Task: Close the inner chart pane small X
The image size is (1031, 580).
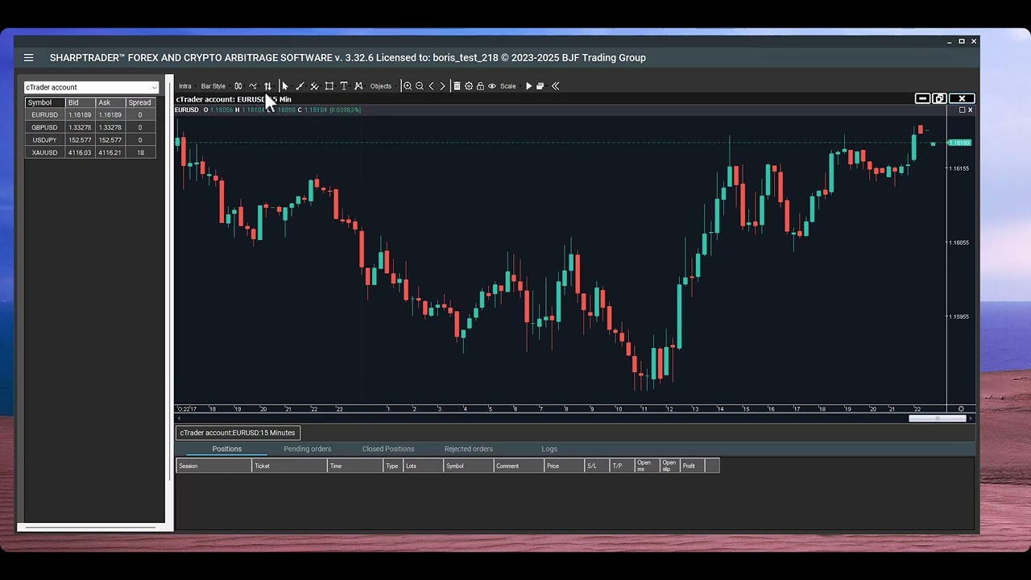Action: pyautogui.click(x=970, y=110)
